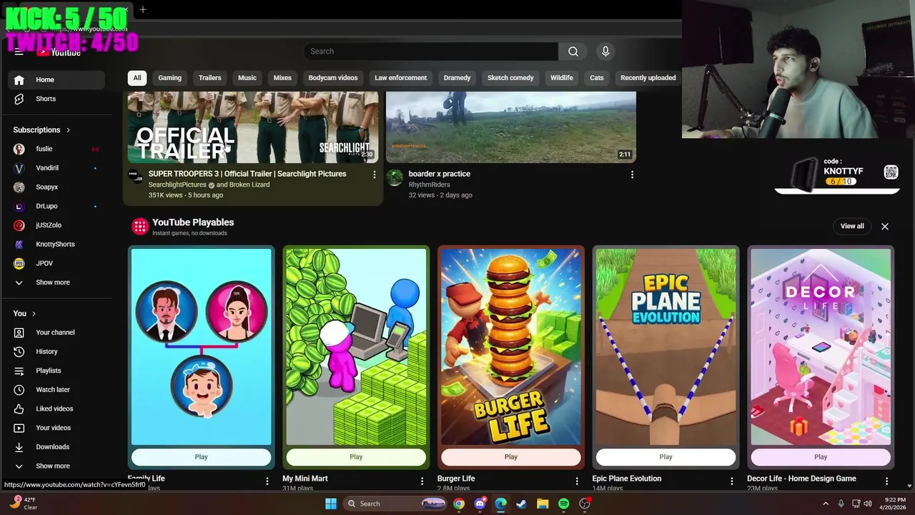This screenshot has width=915, height=515.
Task: Click the YouTube search magnifier button
Action: click(x=573, y=51)
